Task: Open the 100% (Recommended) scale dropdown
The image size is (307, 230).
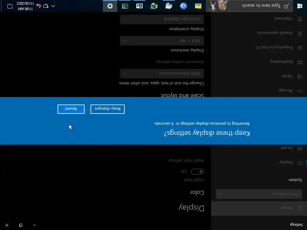Action: pyautogui.click(x=162, y=74)
